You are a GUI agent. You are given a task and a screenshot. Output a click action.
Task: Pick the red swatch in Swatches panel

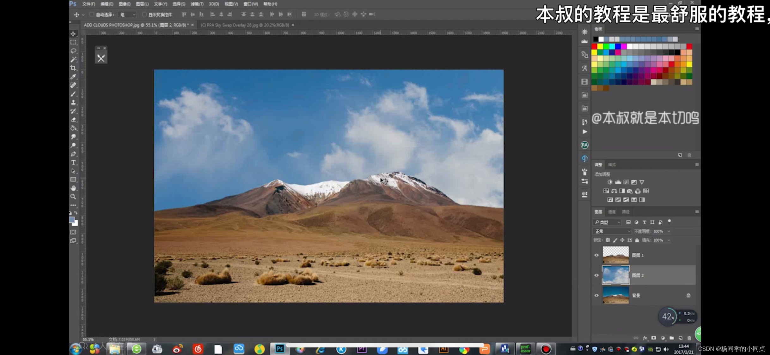point(594,46)
